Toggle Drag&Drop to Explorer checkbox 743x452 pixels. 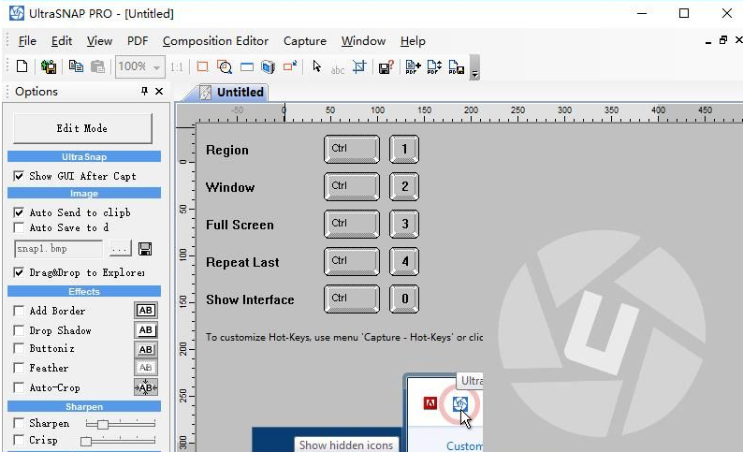click(x=19, y=272)
